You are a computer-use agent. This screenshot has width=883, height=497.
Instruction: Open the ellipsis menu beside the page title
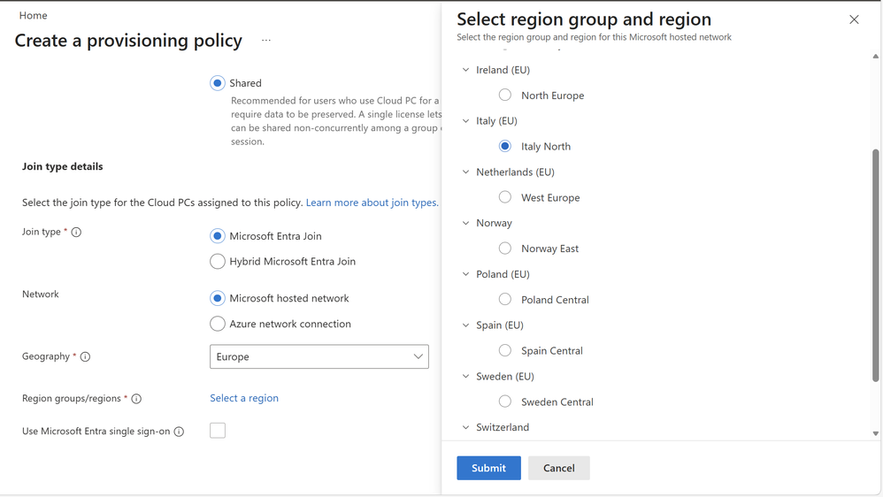pyautogui.click(x=266, y=41)
